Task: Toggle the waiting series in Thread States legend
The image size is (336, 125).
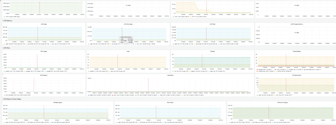Action: click(279, 71)
